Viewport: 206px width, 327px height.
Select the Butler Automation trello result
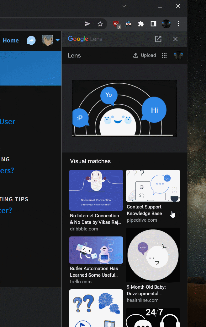(96, 250)
